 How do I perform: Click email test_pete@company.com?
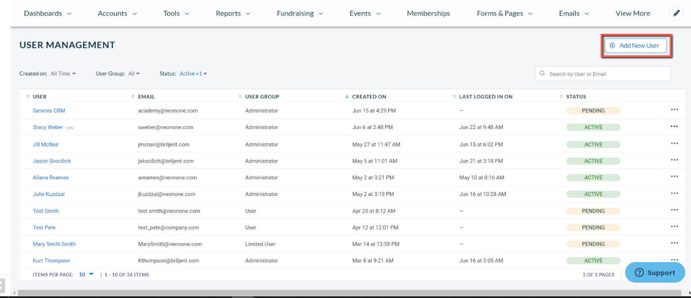[169, 227]
